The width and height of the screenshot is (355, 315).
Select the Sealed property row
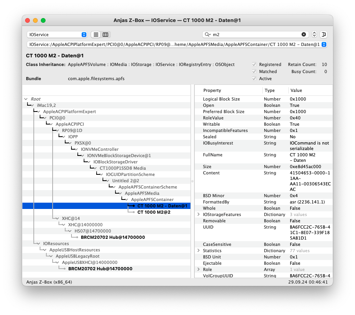tap(264, 137)
